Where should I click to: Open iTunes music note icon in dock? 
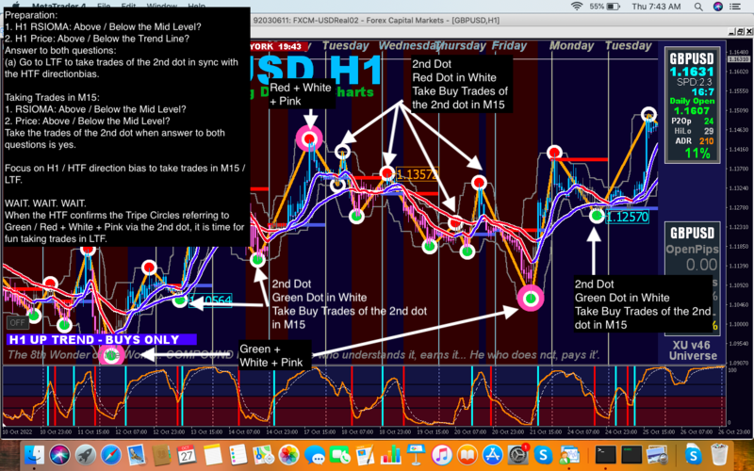coord(441,454)
